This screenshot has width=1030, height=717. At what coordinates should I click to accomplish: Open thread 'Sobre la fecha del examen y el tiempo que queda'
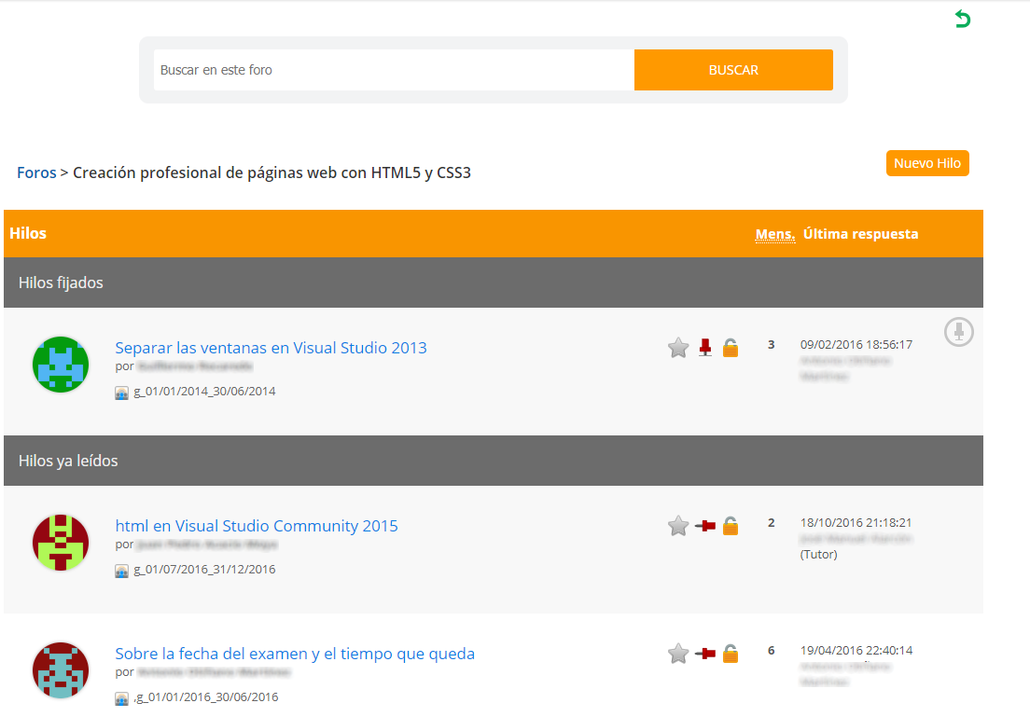tap(294, 654)
